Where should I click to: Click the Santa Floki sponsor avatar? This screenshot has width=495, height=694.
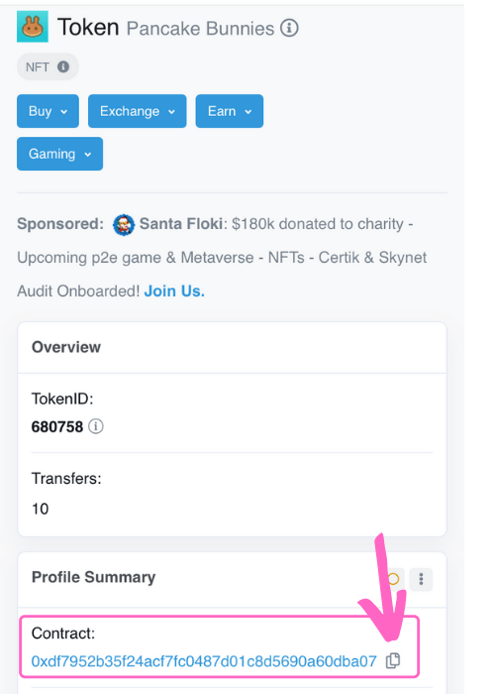click(x=124, y=225)
